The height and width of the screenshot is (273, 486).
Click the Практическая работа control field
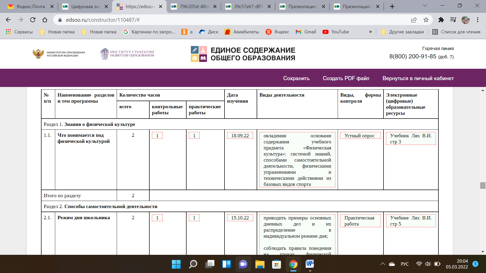coord(360,221)
